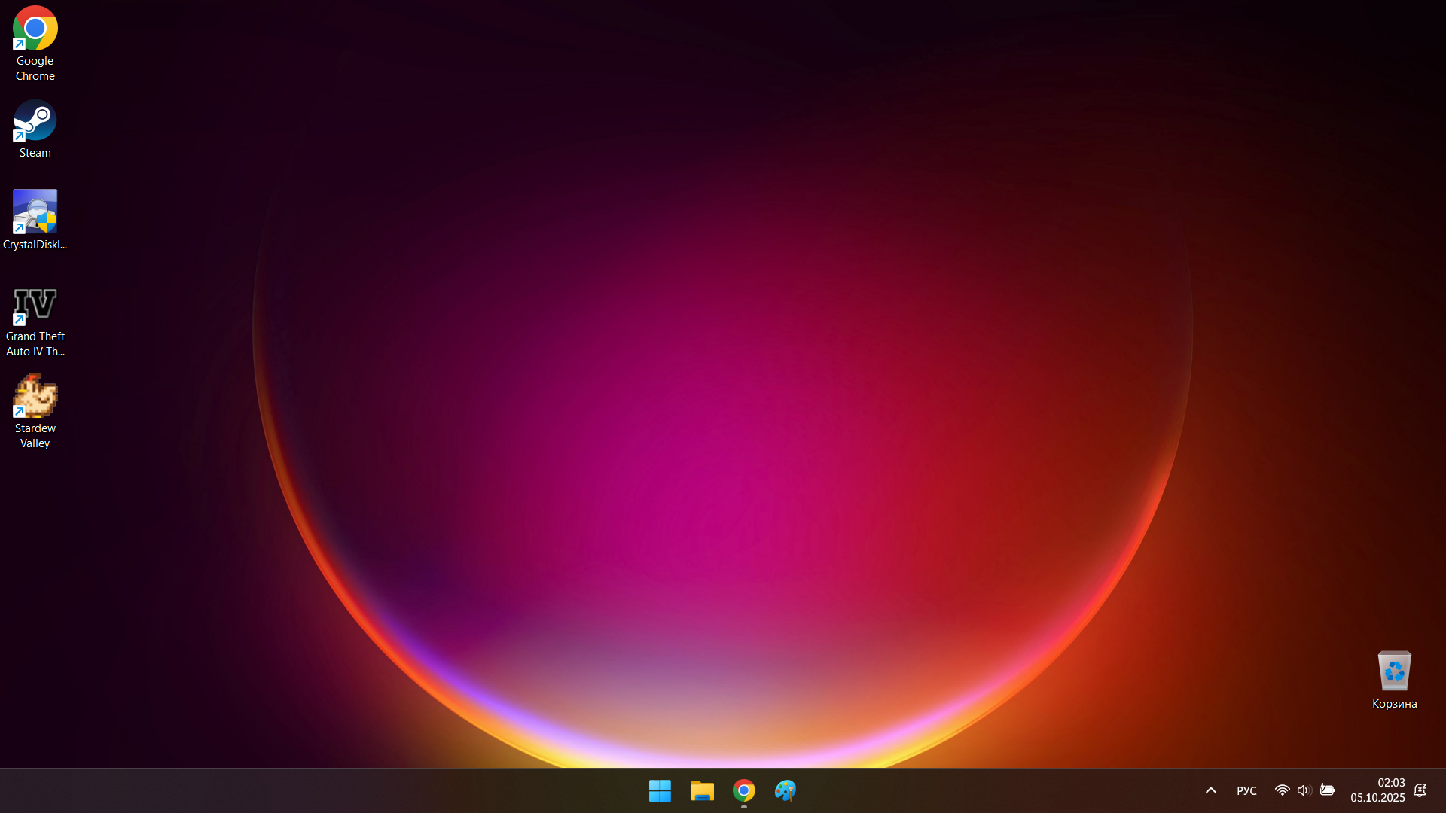Click the Wi-Fi network tray icon

[x=1282, y=790]
